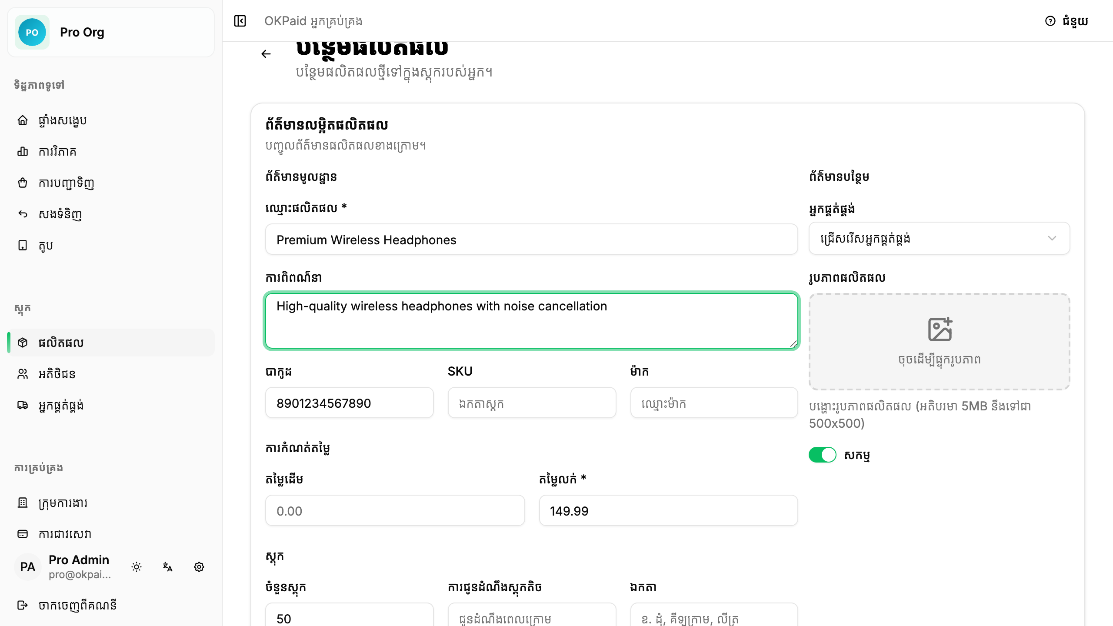This screenshot has height=626, width=1113.
Task: Expand the Pro Org organization switcher
Action: tap(111, 32)
